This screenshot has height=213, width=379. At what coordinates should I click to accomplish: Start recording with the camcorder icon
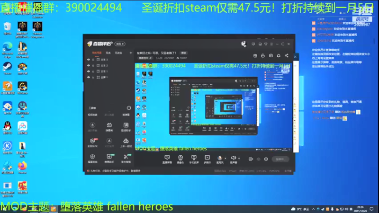tap(251, 159)
